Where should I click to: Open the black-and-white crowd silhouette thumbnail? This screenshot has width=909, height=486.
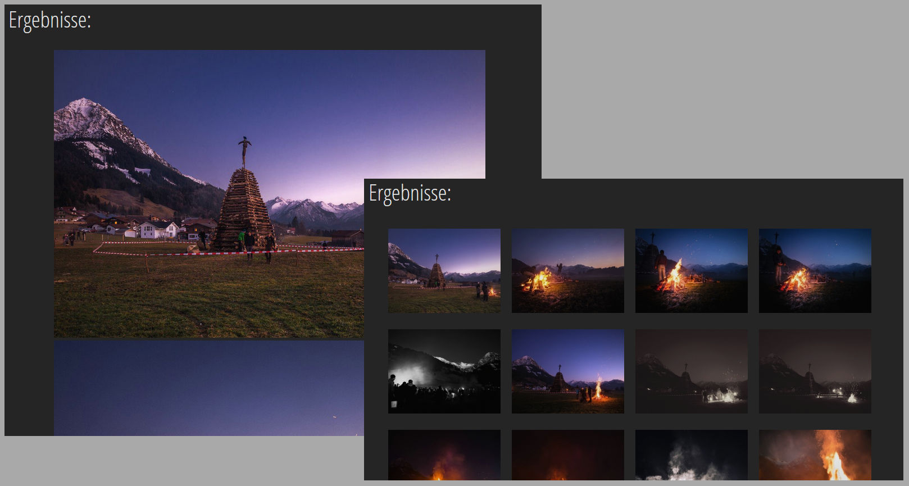click(444, 371)
